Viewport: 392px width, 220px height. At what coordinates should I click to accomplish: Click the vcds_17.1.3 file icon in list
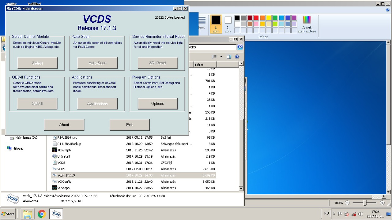55,175
